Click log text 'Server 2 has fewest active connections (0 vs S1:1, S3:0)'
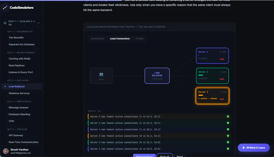 click(125, 142)
